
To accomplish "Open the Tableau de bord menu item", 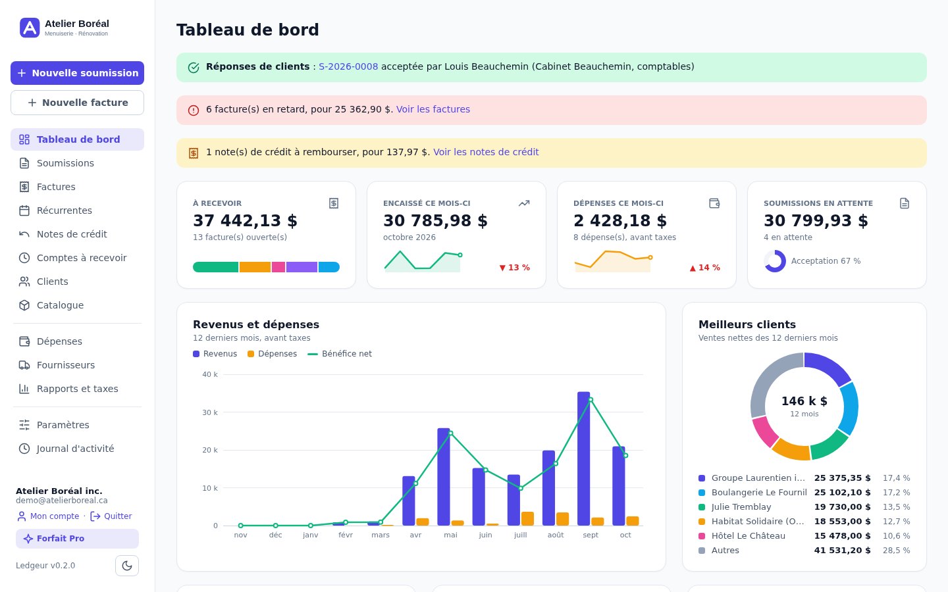I will 77,139.
